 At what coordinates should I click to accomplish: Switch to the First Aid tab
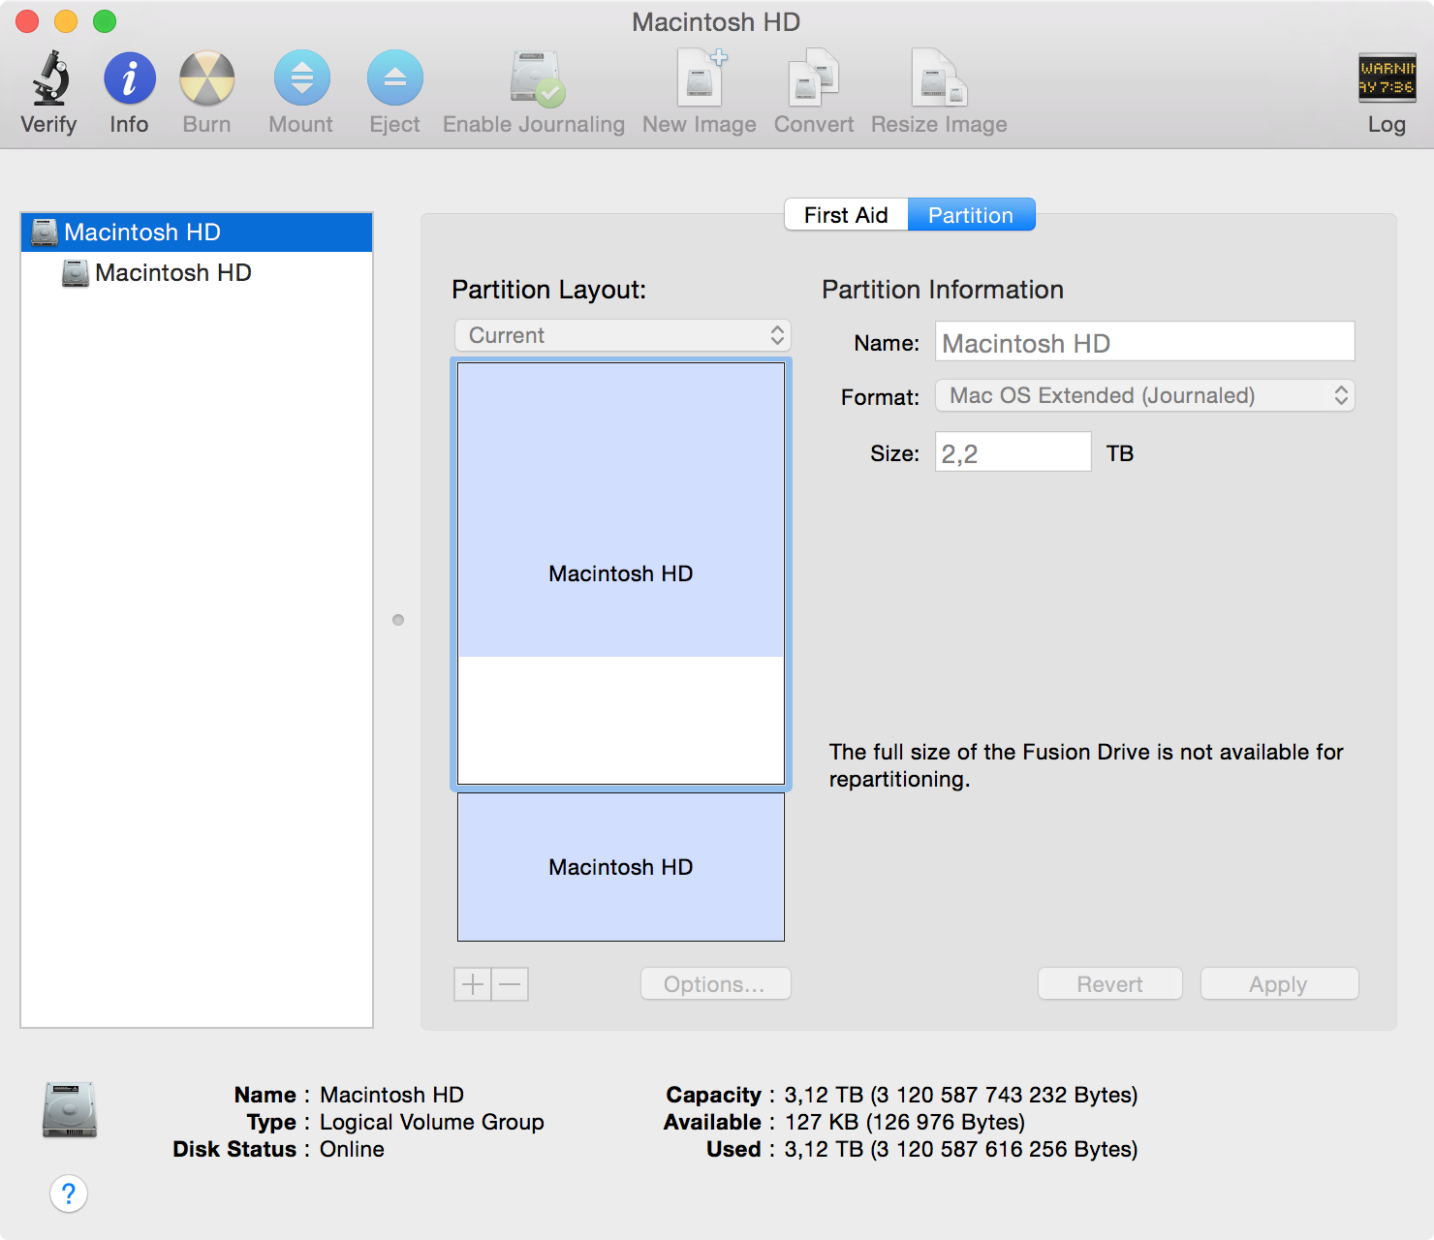coord(846,215)
